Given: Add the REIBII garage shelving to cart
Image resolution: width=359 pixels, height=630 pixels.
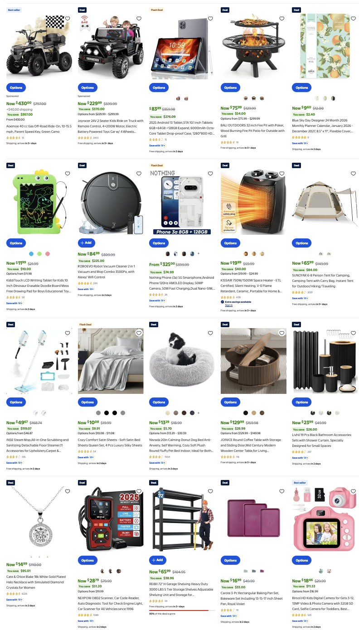Looking at the screenshot, I should (x=158, y=560).
